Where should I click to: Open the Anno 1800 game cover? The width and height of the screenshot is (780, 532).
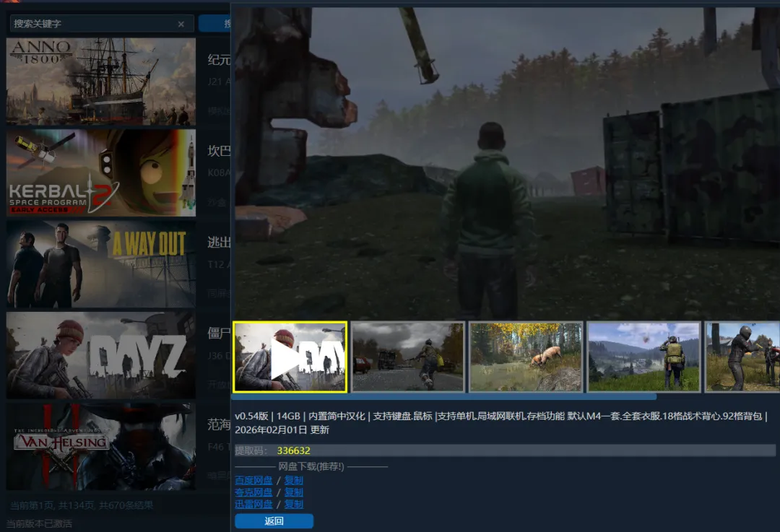coord(101,81)
